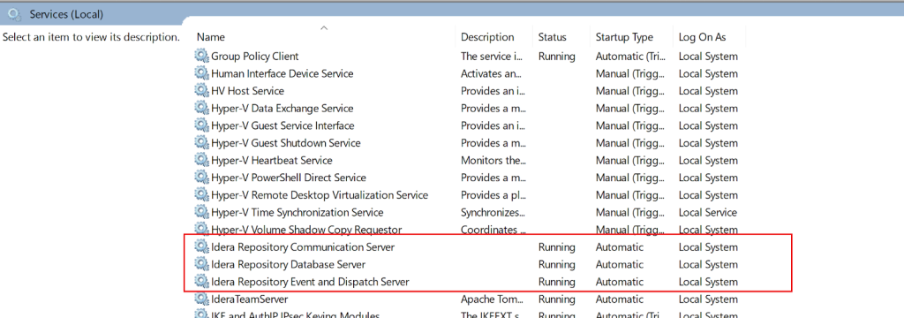Select the Hyper-V PowerShell Direct Service name
The image size is (904, 318).
click(x=289, y=178)
